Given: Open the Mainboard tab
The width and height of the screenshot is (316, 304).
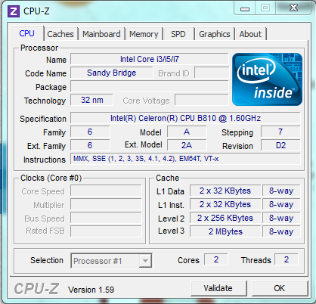Looking at the screenshot, I should click(x=101, y=34).
